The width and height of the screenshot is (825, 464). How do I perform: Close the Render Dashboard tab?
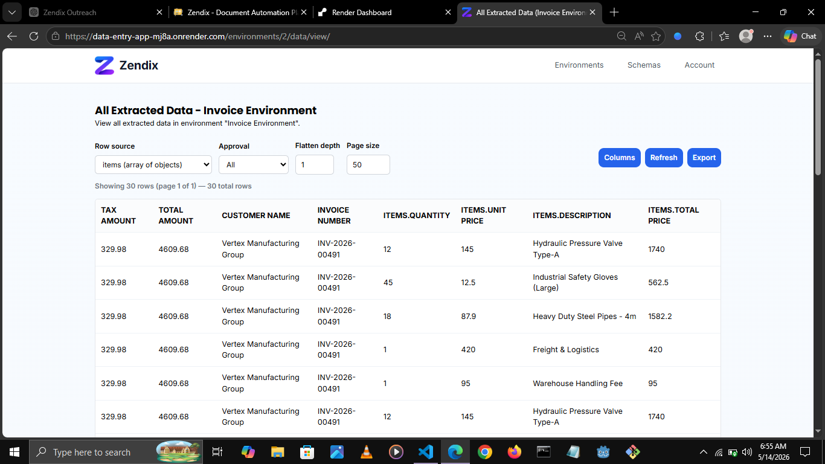448,12
